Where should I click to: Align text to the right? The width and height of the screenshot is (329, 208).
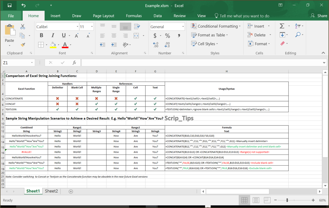click(125, 36)
